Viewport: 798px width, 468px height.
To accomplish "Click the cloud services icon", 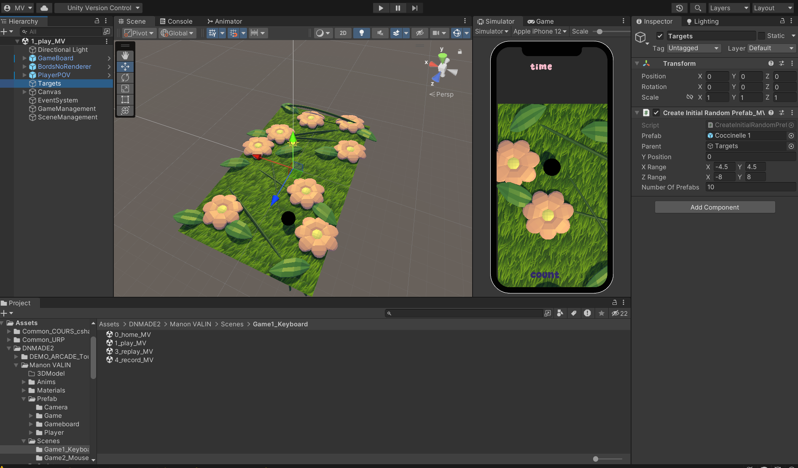I will point(44,8).
